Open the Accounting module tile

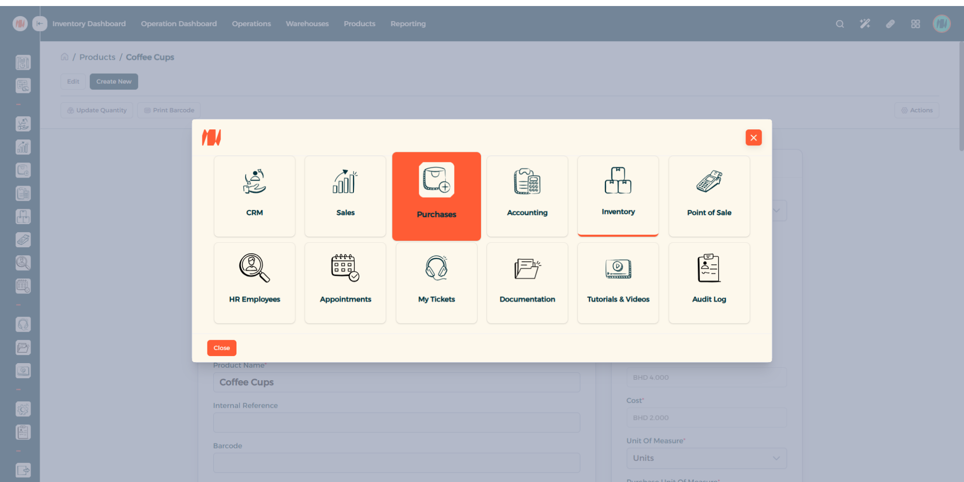point(527,196)
